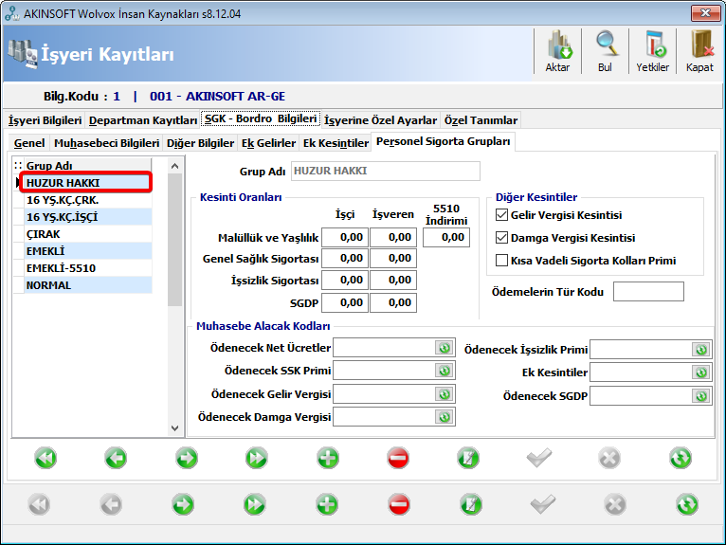Click the Aktar toolbar icon

click(x=557, y=51)
